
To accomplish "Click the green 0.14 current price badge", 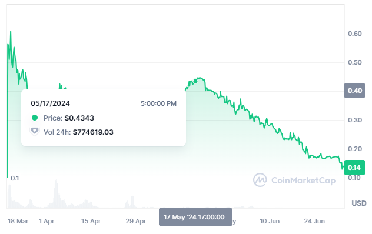I will (x=354, y=168).
